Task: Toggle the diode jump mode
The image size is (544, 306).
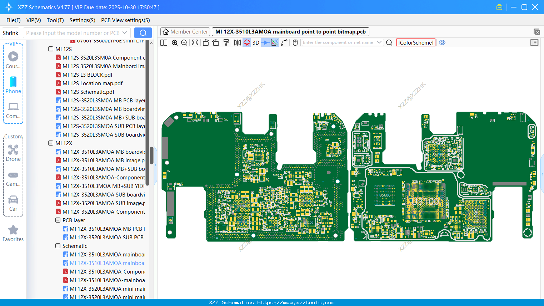Action: pyautogui.click(x=265, y=42)
